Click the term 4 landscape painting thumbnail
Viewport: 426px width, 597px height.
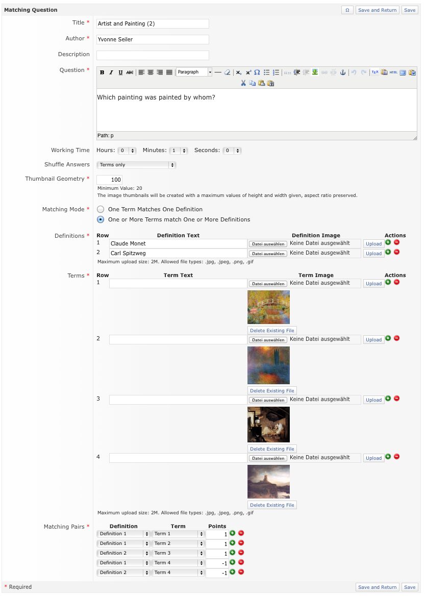point(268,482)
